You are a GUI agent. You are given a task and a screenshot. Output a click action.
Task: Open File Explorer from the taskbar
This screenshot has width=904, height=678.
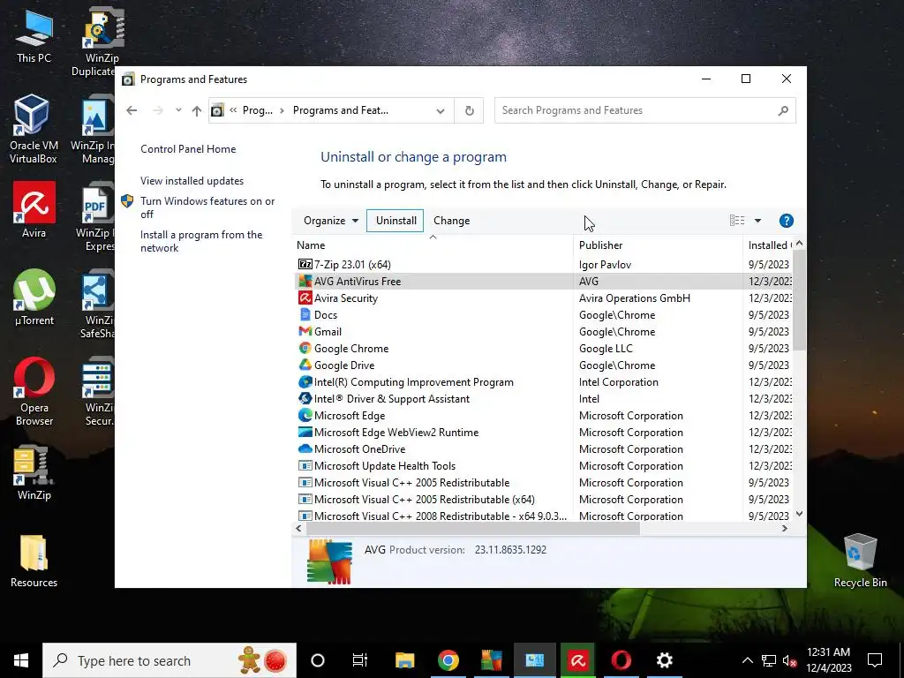point(404,660)
